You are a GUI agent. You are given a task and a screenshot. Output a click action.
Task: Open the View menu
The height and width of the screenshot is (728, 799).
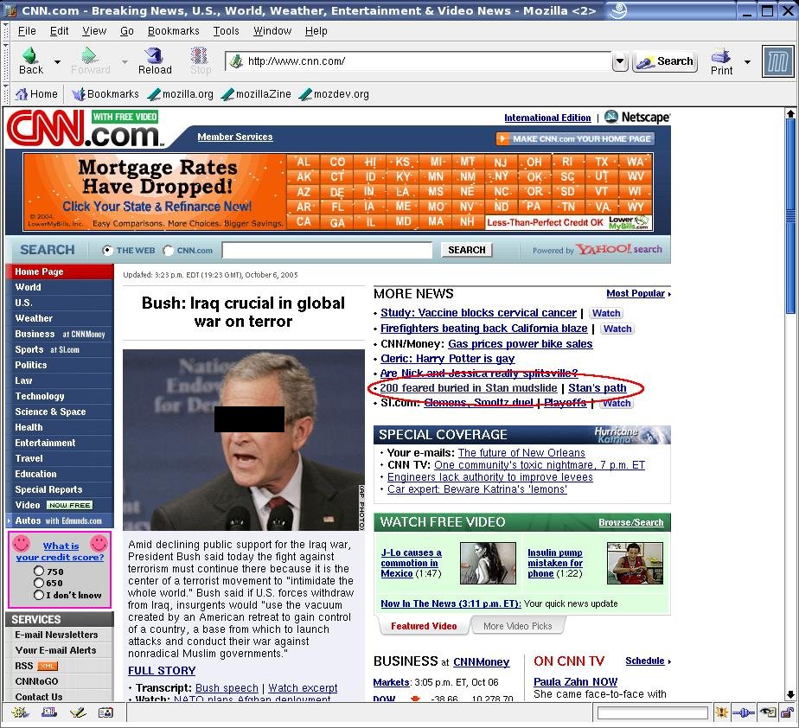(94, 31)
